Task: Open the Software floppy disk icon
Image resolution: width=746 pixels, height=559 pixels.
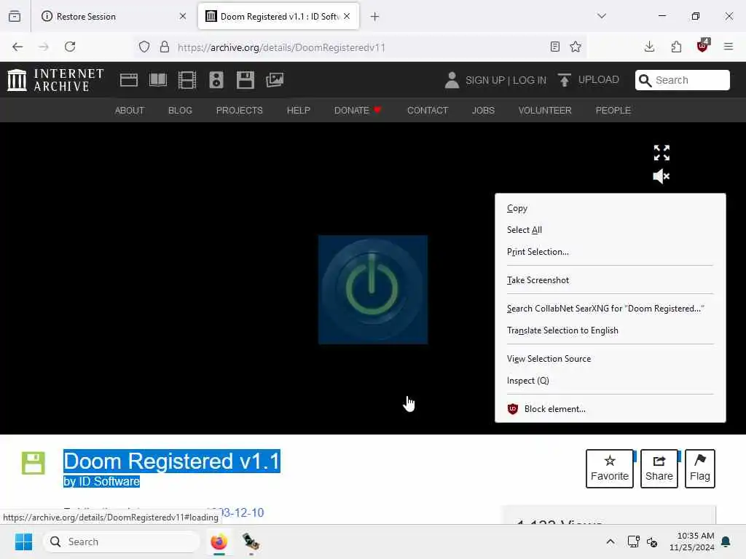Action: click(246, 80)
